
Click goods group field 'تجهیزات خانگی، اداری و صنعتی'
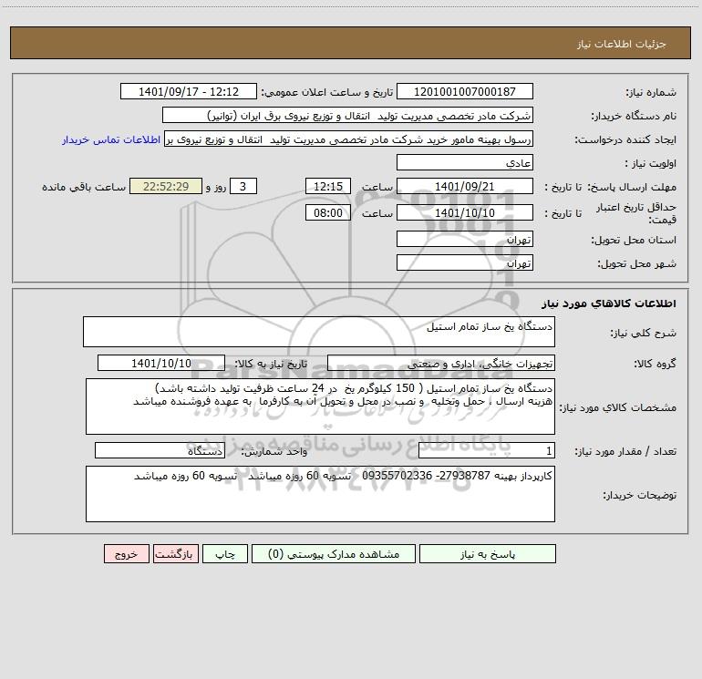pos(441,363)
